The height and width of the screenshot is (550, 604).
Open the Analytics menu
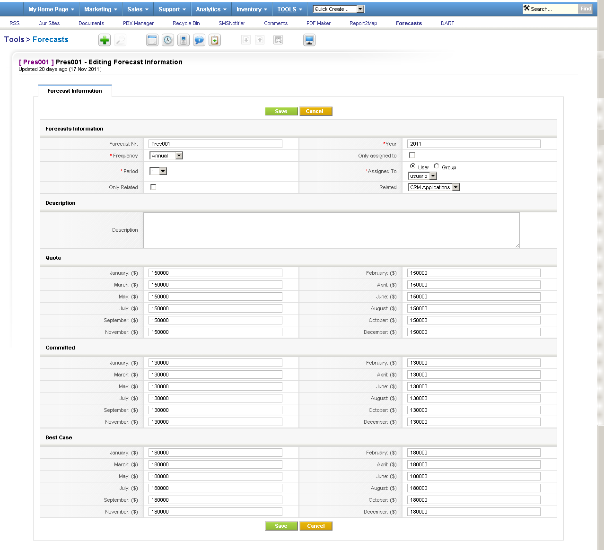[x=211, y=9]
